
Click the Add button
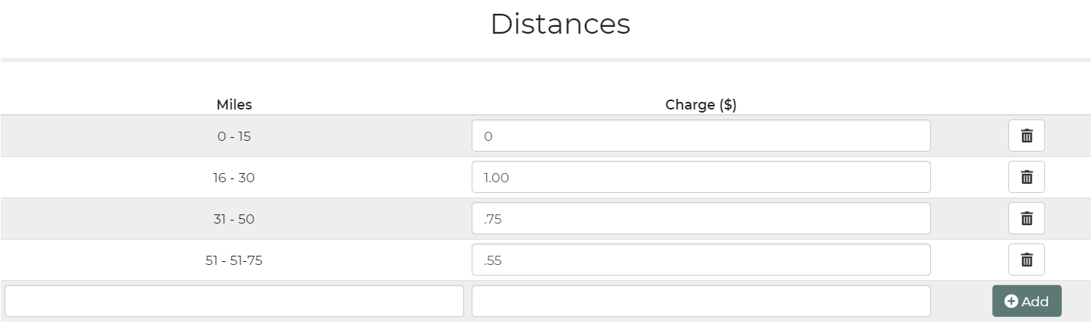[1027, 301]
